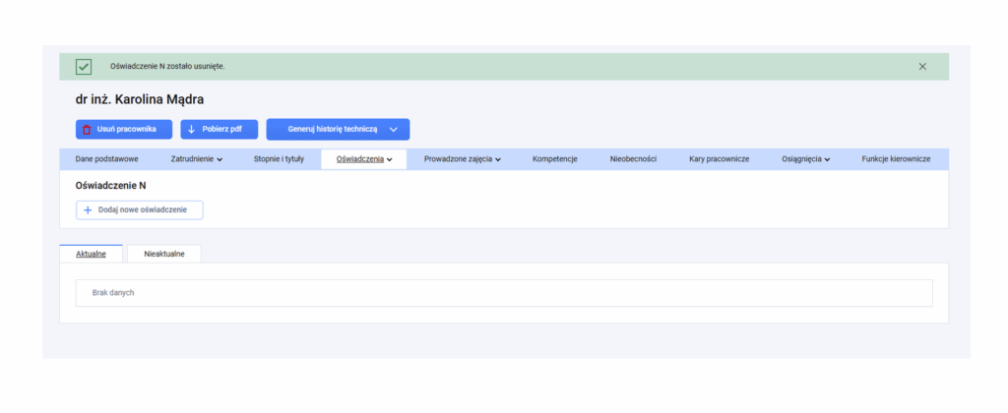Open the Kompetencje tab

click(555, 159)
